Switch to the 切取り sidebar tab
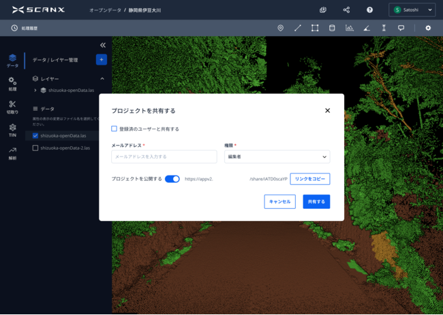443x315 pixels. coord(12,106)
